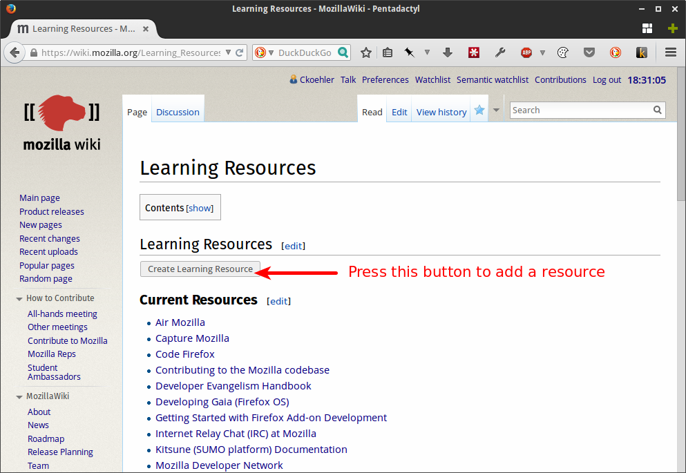Image resolution: width=686 pixels, height=473 pixels.
Task: Click the magnifier in the DuckDuckGo search box
Action: coord(343,52)
